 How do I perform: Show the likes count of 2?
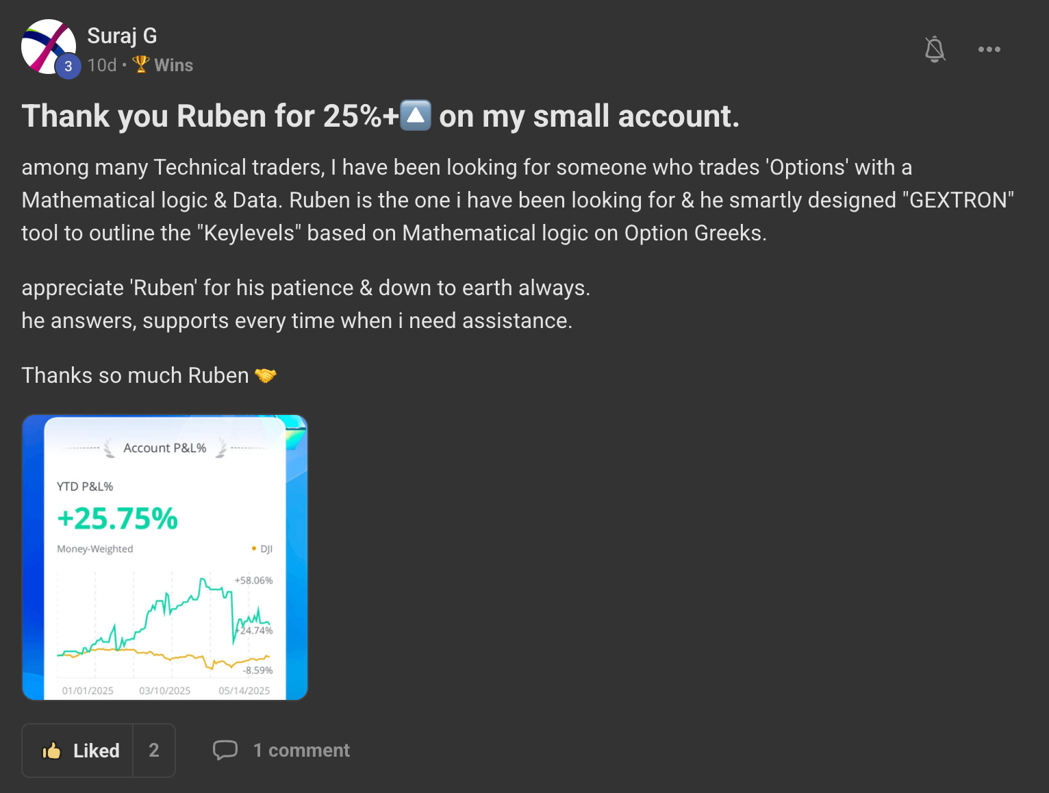[154, 751]
